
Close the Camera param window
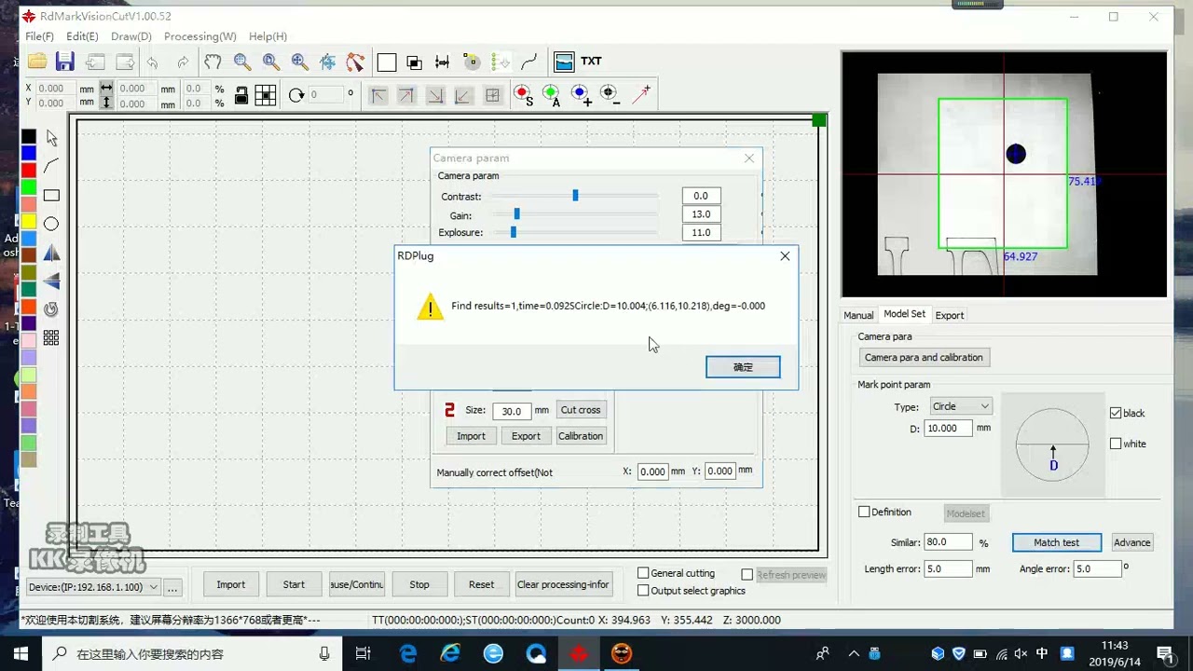[x=749, y=158]
